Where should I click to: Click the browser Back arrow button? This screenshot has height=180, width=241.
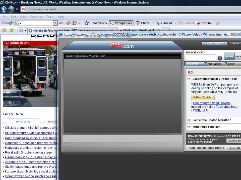pos(4,9)
